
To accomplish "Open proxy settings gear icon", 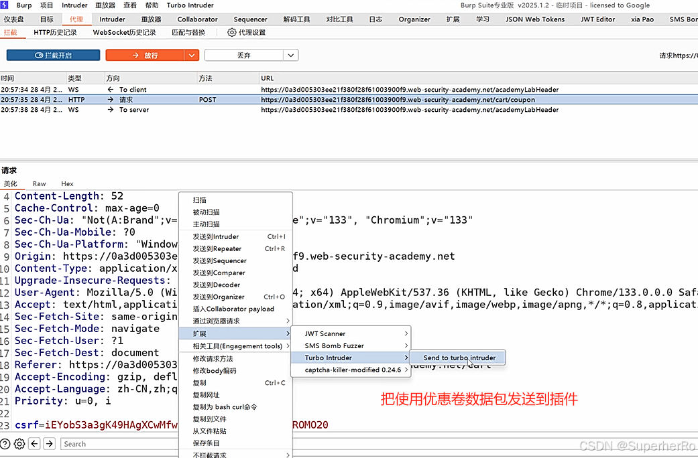I will pyautogui.click(x=231, y=32).
